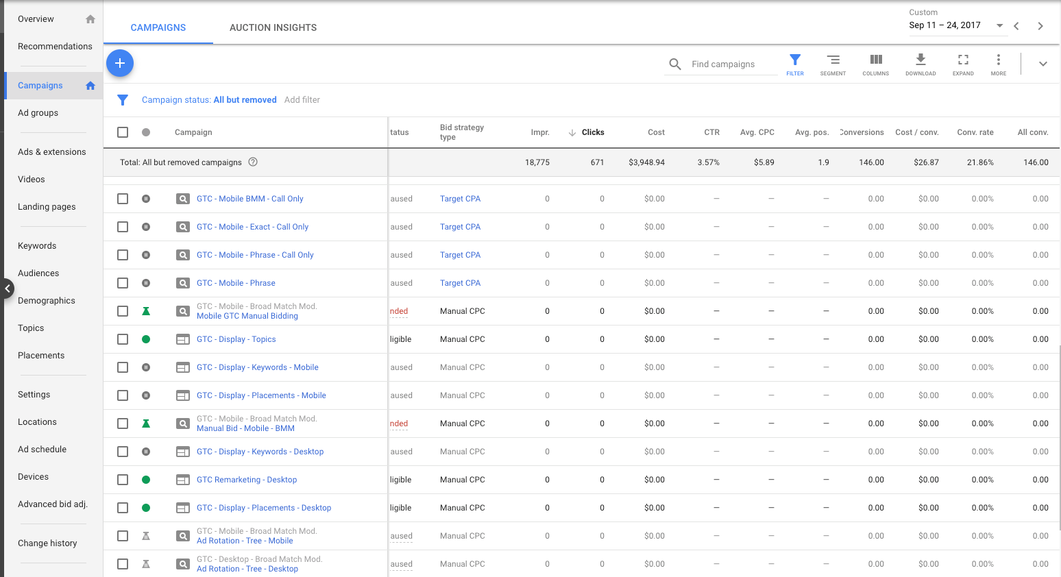The image size is (1061, 577).
Task: Open Ad groups in the sidebar
Action: pyautogui.click(x=38, y=113)
